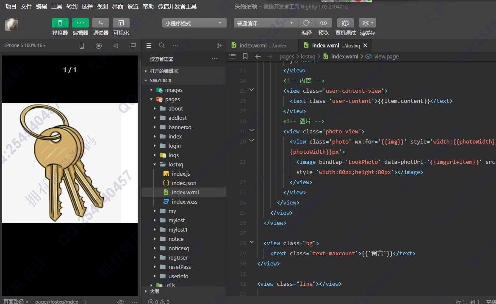The image size is (496, 304).
Task: Click the simulator record circle icon
Action: tap(99, 46)
